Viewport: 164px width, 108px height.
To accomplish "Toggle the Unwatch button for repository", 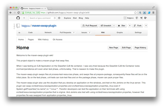I will click(x=105, y=26).
